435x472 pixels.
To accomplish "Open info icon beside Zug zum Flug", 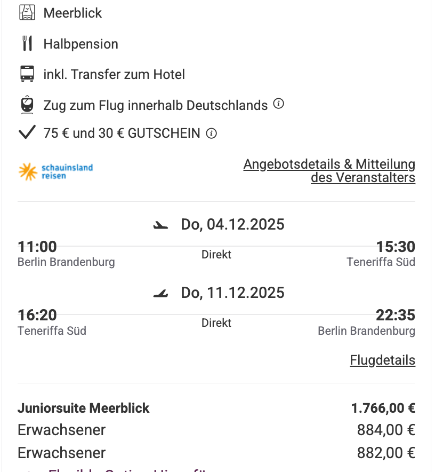I will click(278, 104).
